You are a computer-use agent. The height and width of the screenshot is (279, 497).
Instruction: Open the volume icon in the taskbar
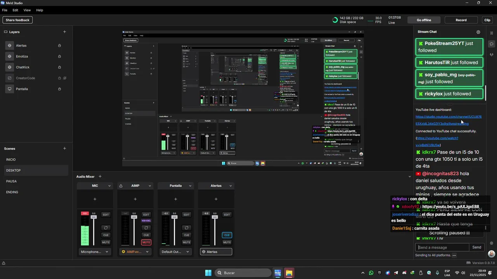point(463,273)
